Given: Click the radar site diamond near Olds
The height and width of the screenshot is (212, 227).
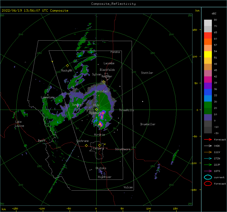Looking at the screenshot, I should tap(96, 110).
